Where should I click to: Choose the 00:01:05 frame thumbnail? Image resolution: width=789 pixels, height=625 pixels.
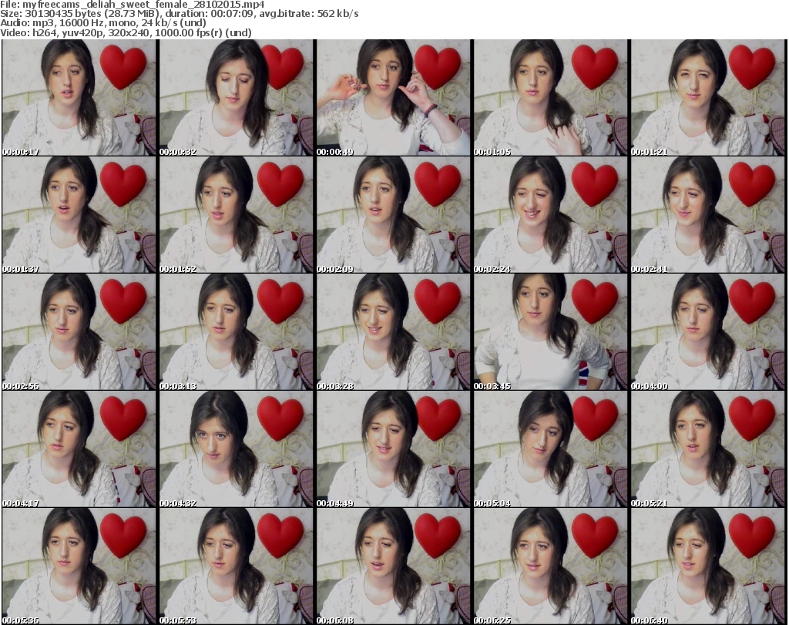tap(550, 98)
